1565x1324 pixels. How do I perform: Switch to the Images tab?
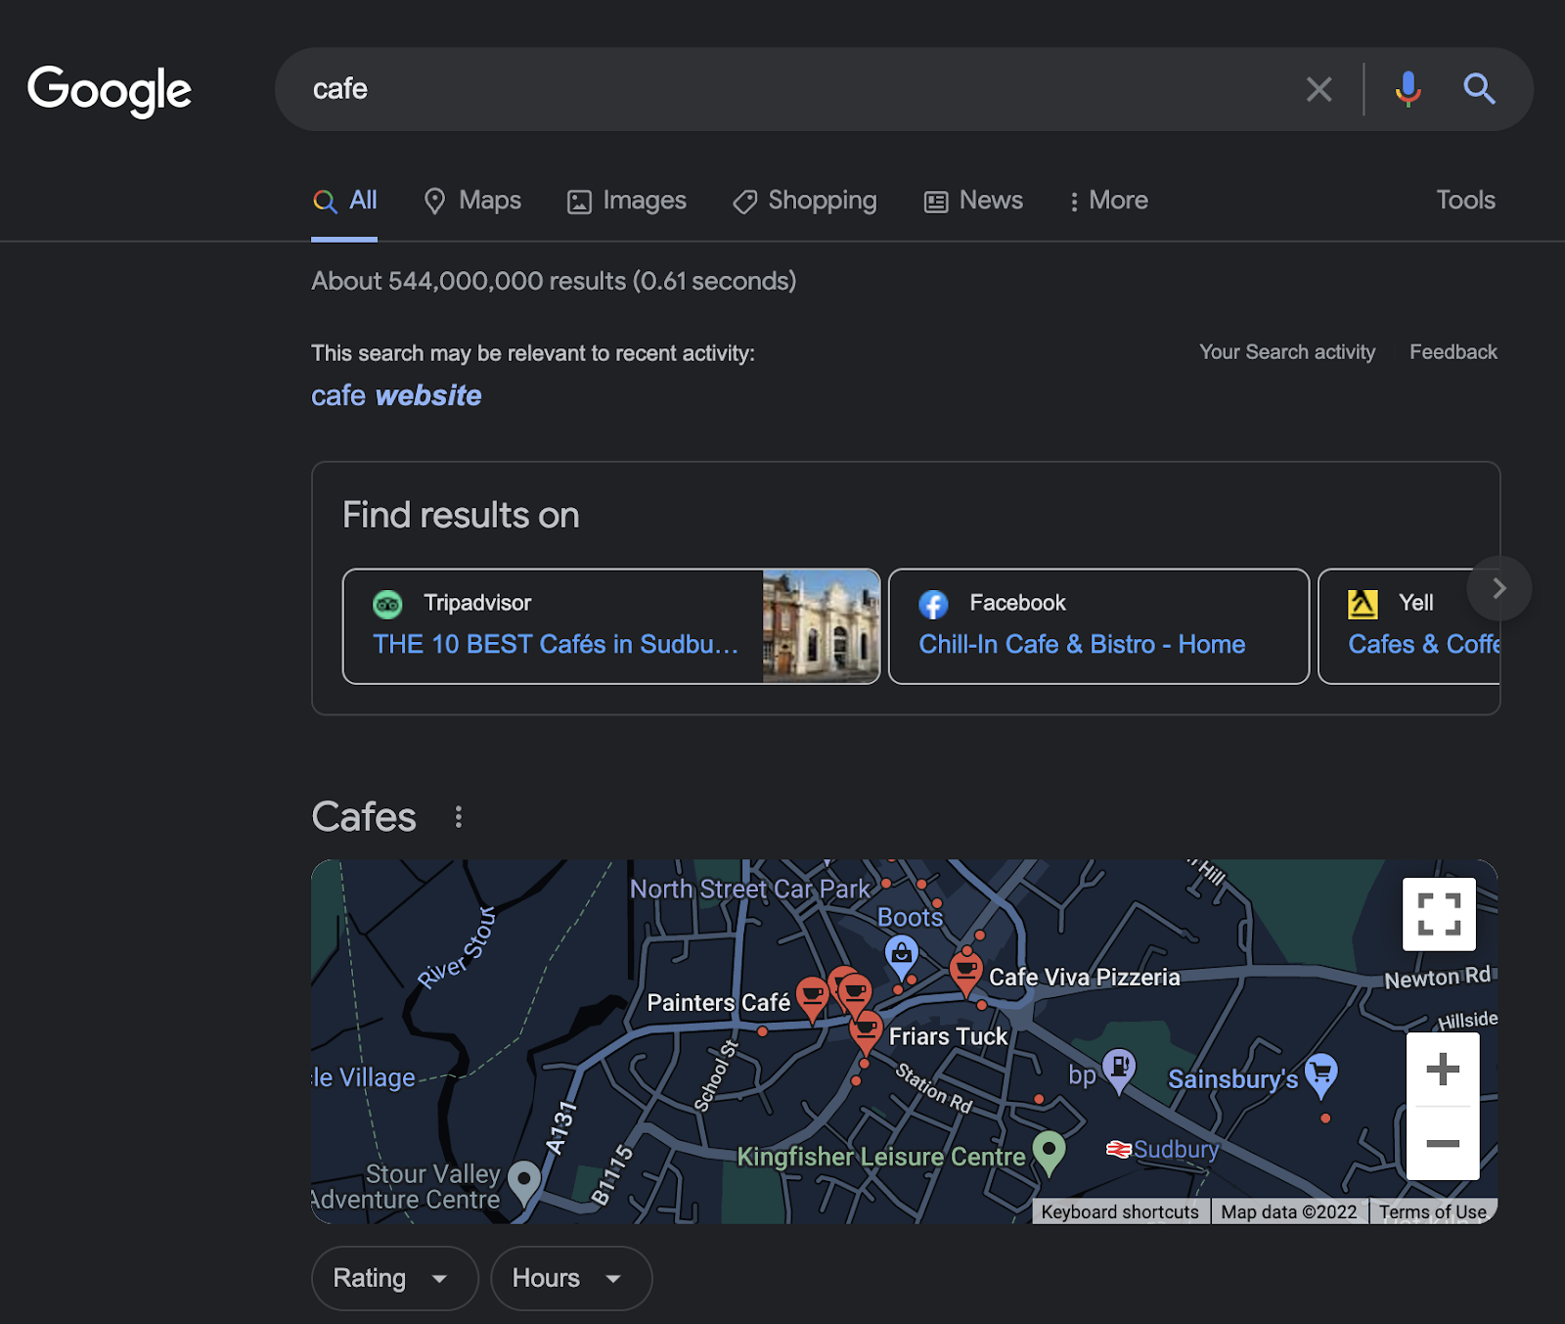coord(627,201)
